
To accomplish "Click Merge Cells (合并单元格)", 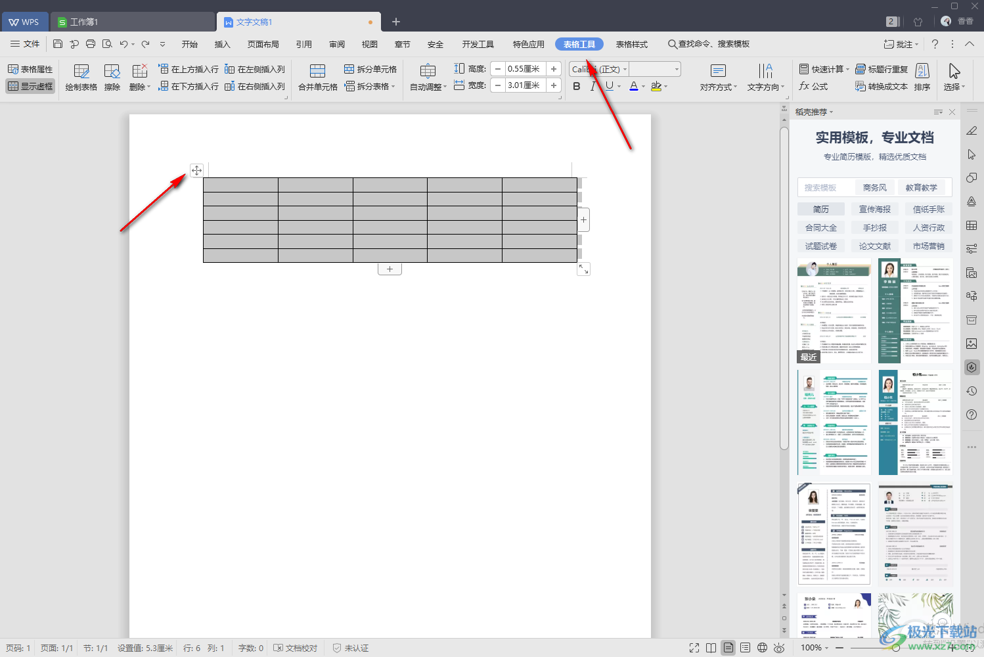I will tap(318, 78).
